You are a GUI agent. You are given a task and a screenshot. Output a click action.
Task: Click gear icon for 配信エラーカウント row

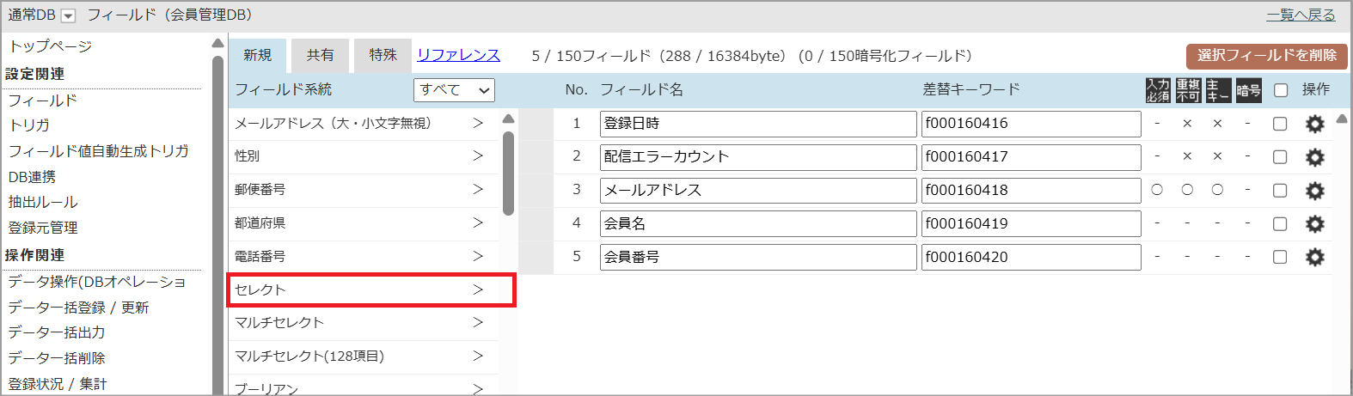click(x=1314, y=157)
